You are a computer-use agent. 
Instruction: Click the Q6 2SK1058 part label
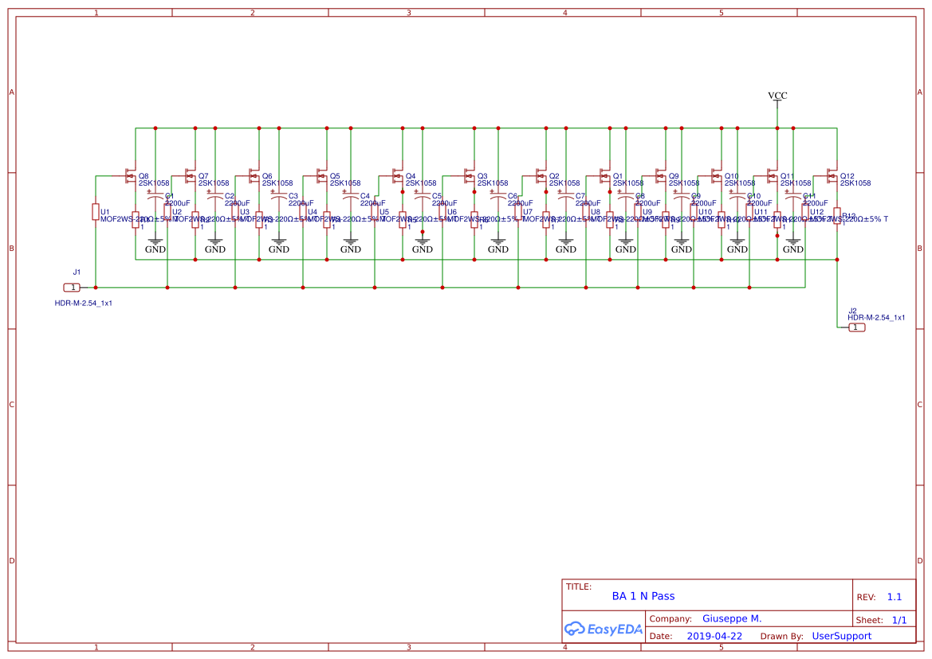pos(277,183)
